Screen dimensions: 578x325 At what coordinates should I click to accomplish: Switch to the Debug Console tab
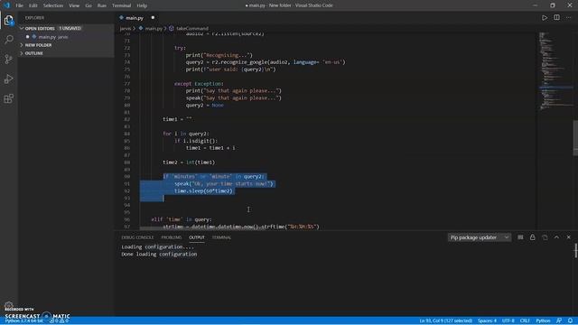(137, 237)
